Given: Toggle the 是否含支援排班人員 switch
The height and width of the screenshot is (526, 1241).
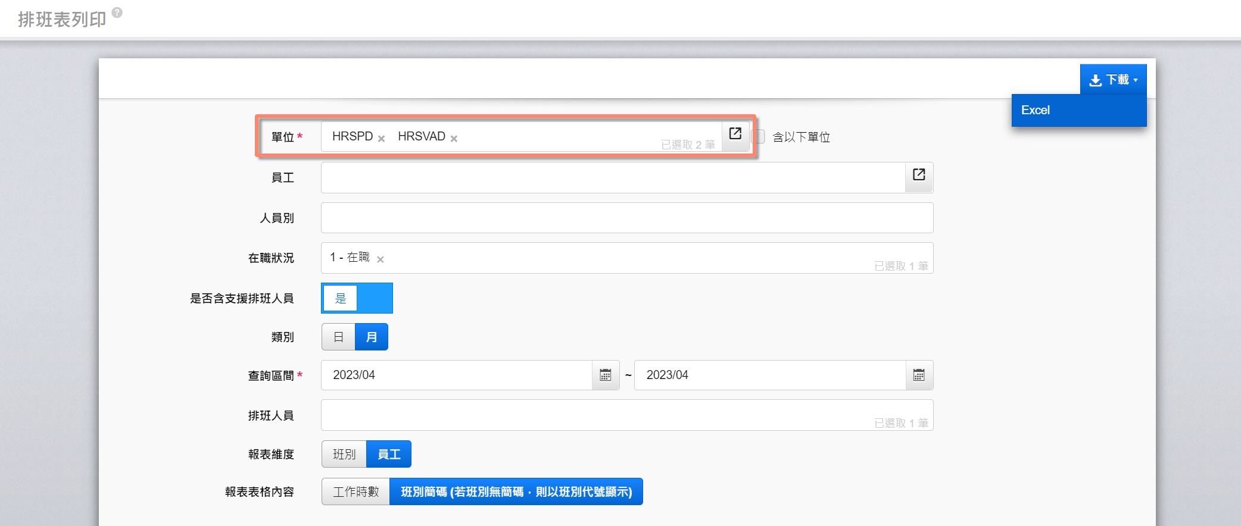Looking at the screenshot, I should (357, 298).
